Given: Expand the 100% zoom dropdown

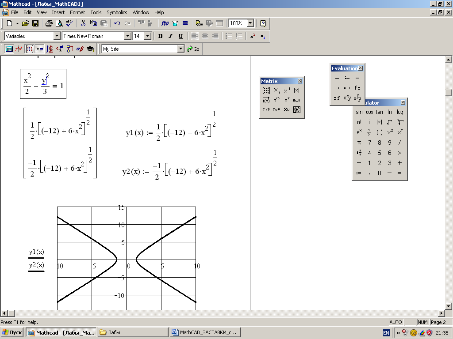Looking at the screenshot, I should 250,23.
